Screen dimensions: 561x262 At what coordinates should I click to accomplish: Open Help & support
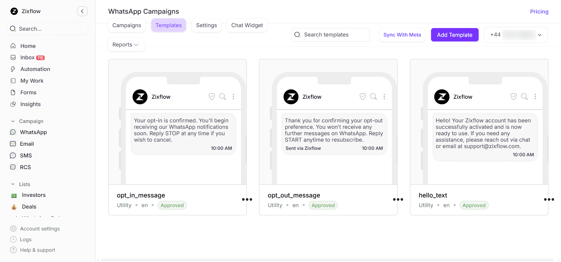[x=32, y=250]
